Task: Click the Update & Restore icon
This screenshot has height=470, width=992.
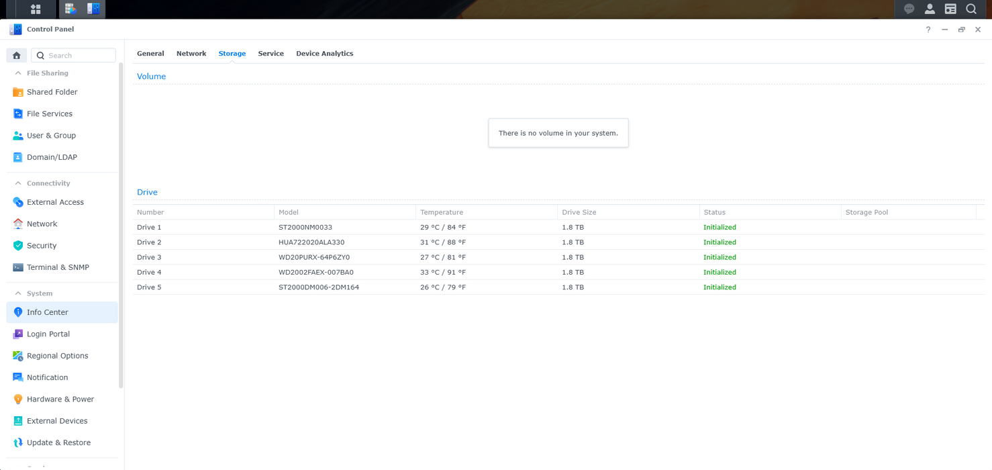Action: coord(18,442)
